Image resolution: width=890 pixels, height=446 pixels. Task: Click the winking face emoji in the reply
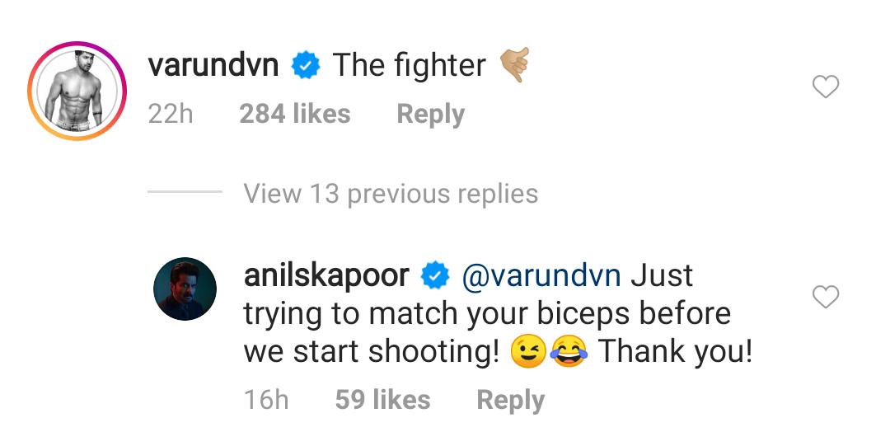coord(528,352)
